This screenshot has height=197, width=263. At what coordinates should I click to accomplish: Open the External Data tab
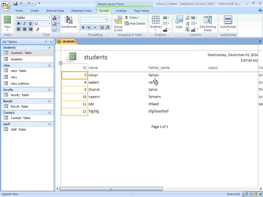coord(55,11)
